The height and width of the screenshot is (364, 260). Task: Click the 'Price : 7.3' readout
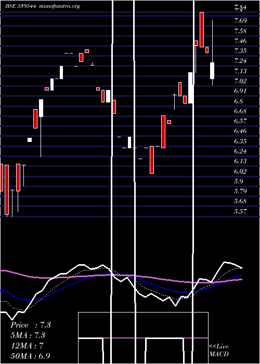pyautogui.click(x=31, y=325)
